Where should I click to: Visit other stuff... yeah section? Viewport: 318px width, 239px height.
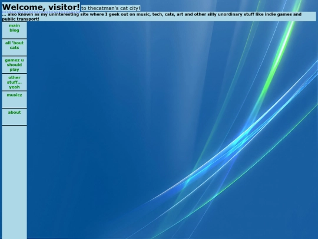point(14,82)
